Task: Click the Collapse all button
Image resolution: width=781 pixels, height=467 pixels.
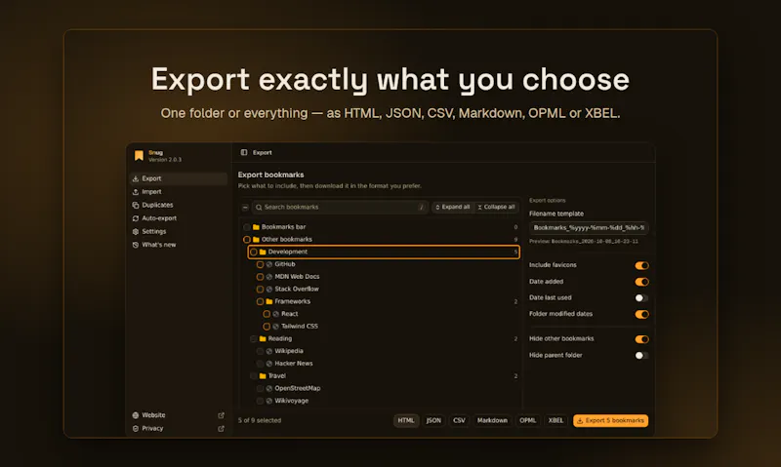Action: click(496, 208)
